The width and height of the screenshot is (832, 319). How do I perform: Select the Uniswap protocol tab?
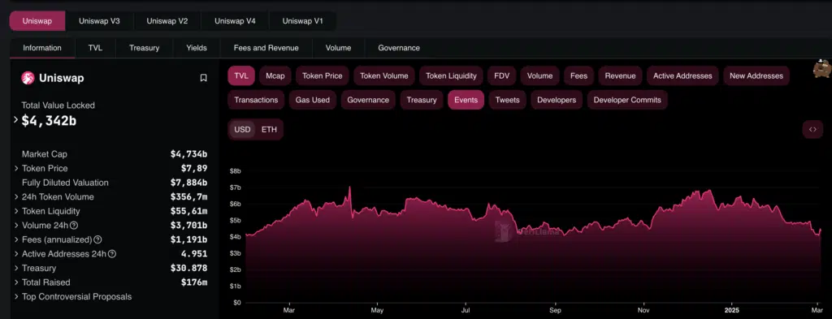point(37,21)
